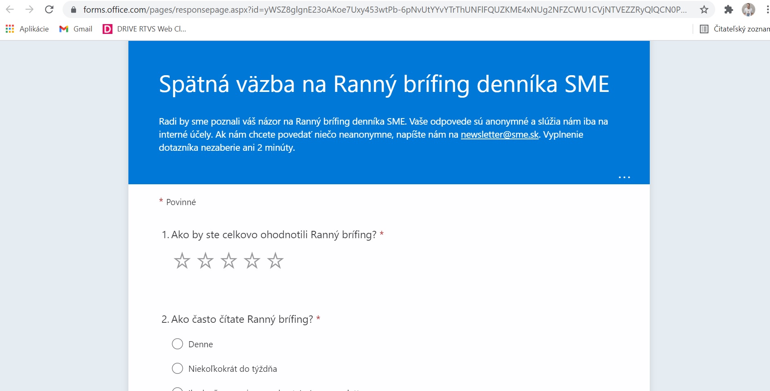Open the Gmail bookmark
The image size is (770, 391).
click(76, 29)
